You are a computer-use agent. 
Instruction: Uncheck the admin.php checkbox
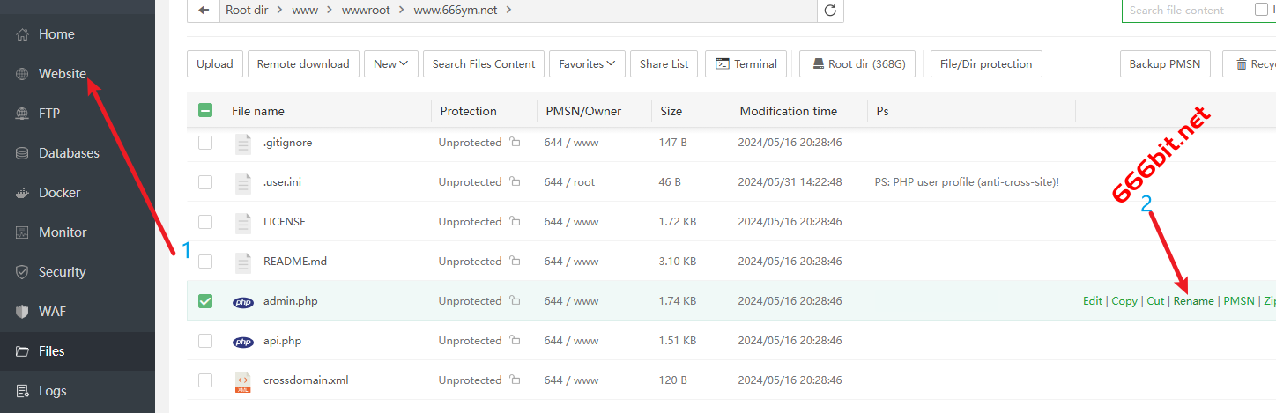click(x=205, y=301)
